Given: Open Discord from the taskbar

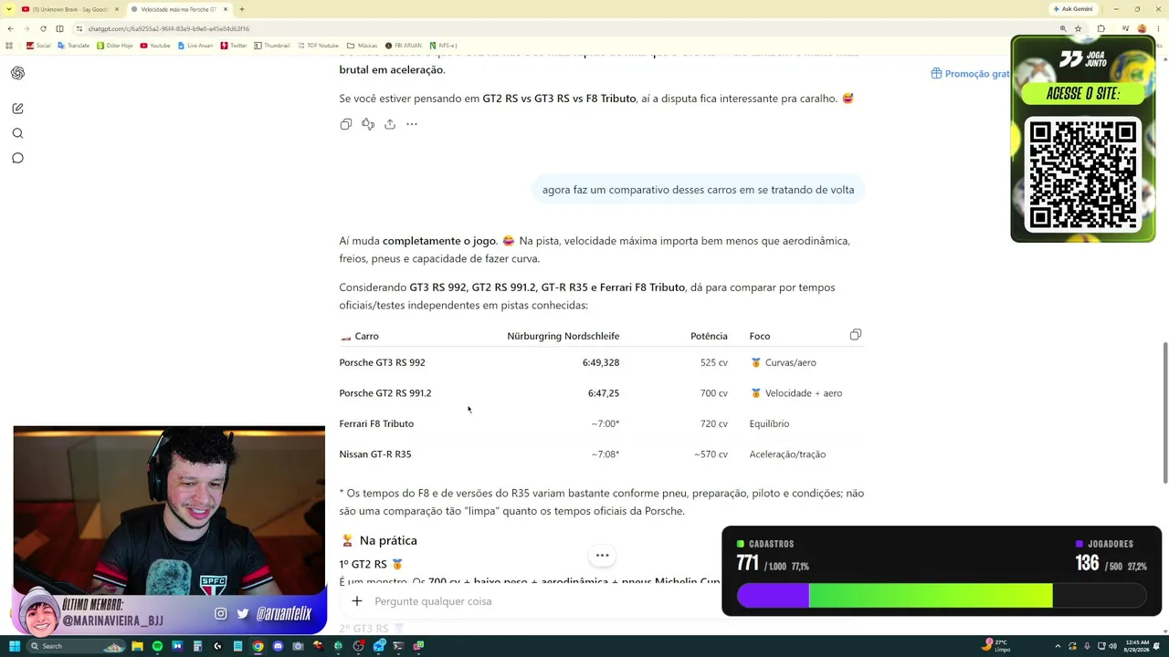Looking at the screenshot, I should pos(278,646).
